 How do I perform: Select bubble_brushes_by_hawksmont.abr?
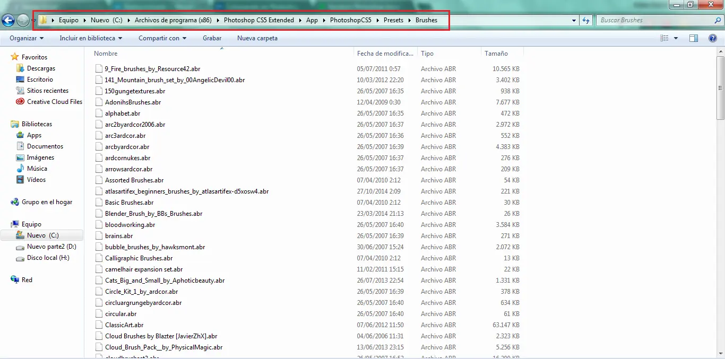pyautogui.click(x=155, y=247)
